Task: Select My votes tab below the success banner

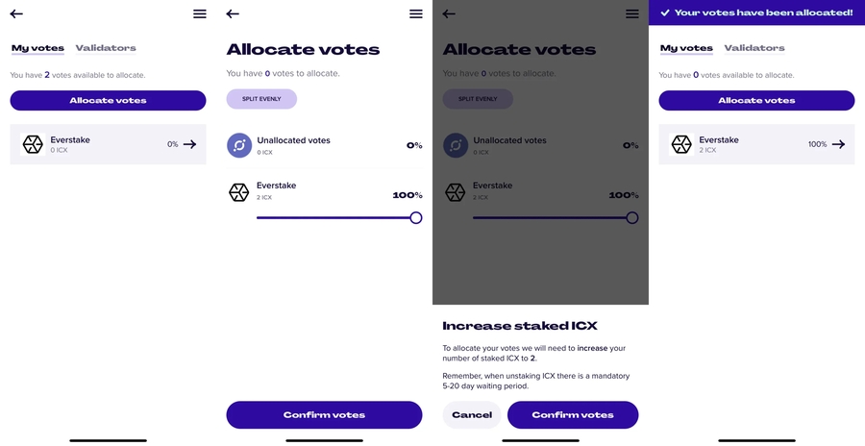Action: pyautogui.click(x=686, y=48)
